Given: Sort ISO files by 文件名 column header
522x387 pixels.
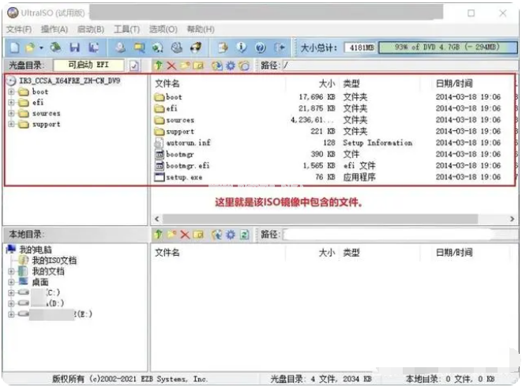Looking at the screenshot, I should pos(167,83).
